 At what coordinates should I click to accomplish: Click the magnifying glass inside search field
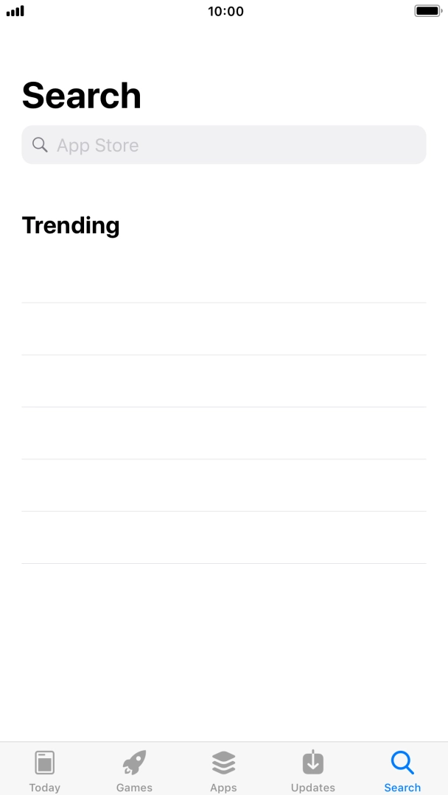pos(41,145)
